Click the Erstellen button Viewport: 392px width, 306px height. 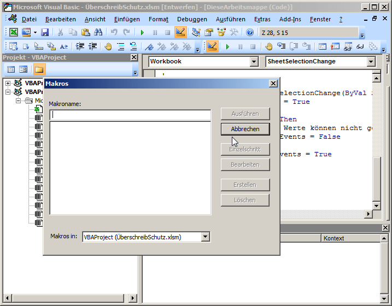pos(245,185)
